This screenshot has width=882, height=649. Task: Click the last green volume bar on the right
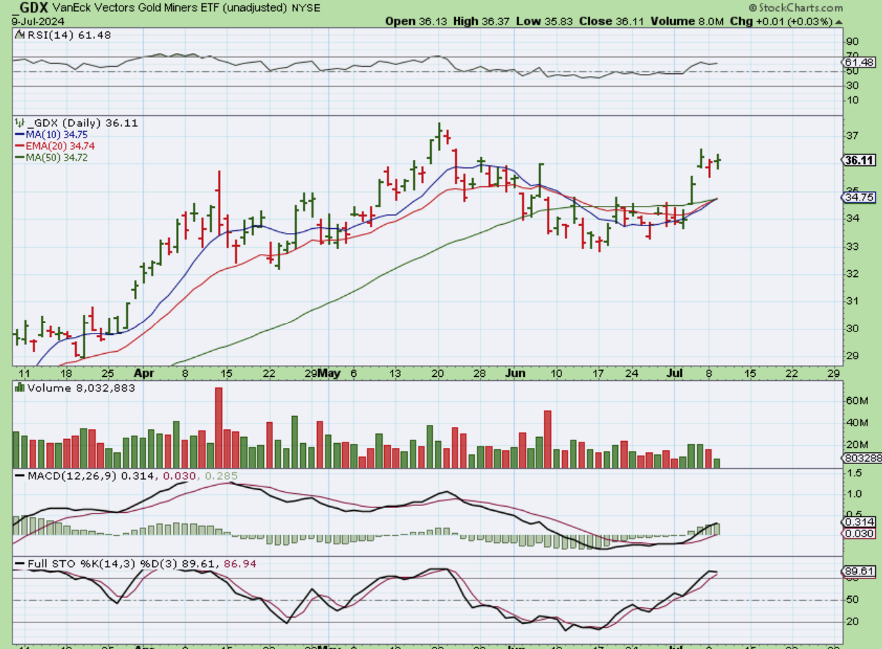point(716,463)
